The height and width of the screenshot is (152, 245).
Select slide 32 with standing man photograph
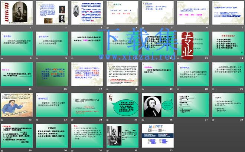pyautogui.click(x=122, y=136)
